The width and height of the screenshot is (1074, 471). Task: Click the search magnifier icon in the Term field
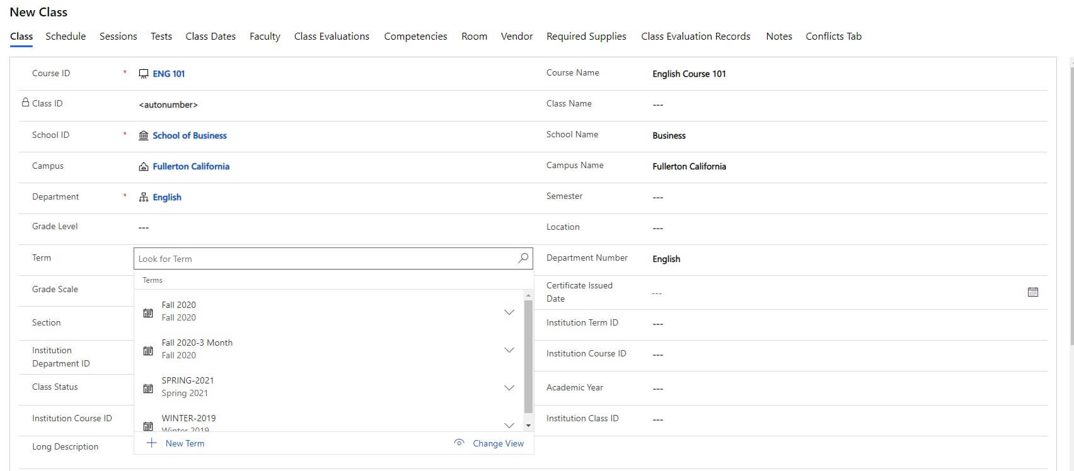click(x=523, y=258)
